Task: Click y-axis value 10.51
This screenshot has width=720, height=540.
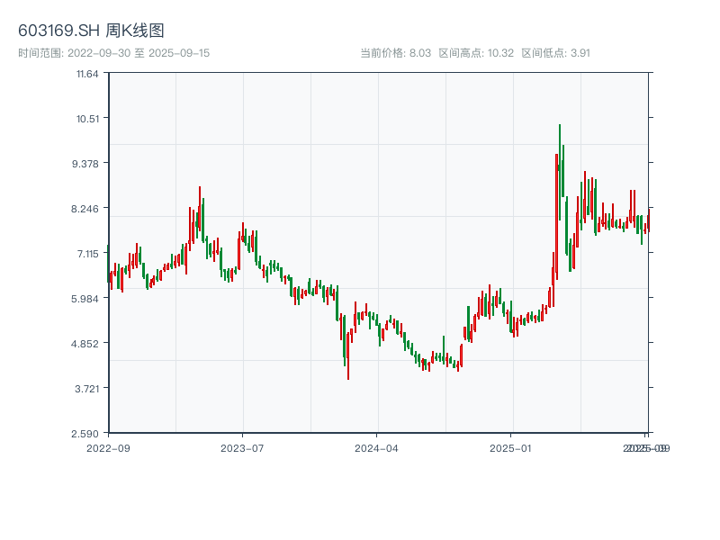Action: tap(87, 119)
